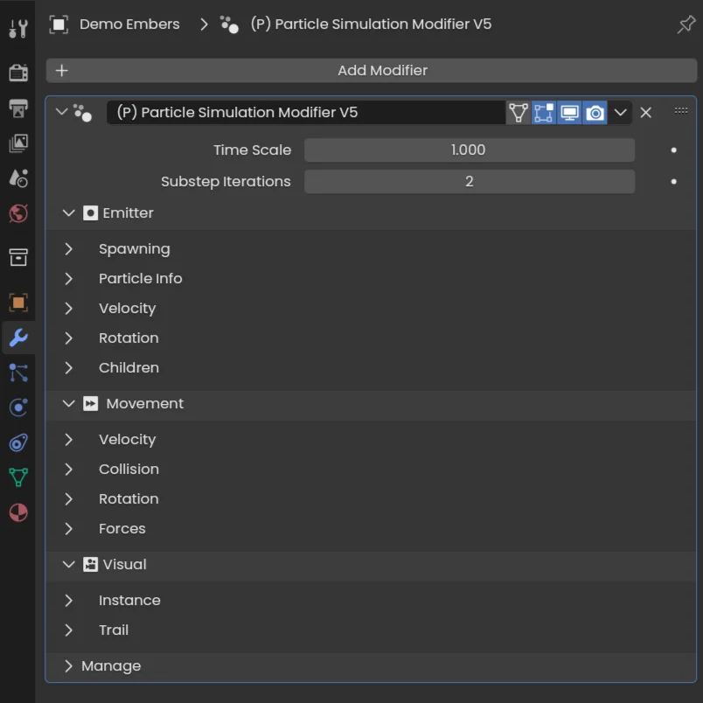Pin the properties editor context
Image resolution: width=703 pixels, height=703 pixels.
(x=686, y=24)
